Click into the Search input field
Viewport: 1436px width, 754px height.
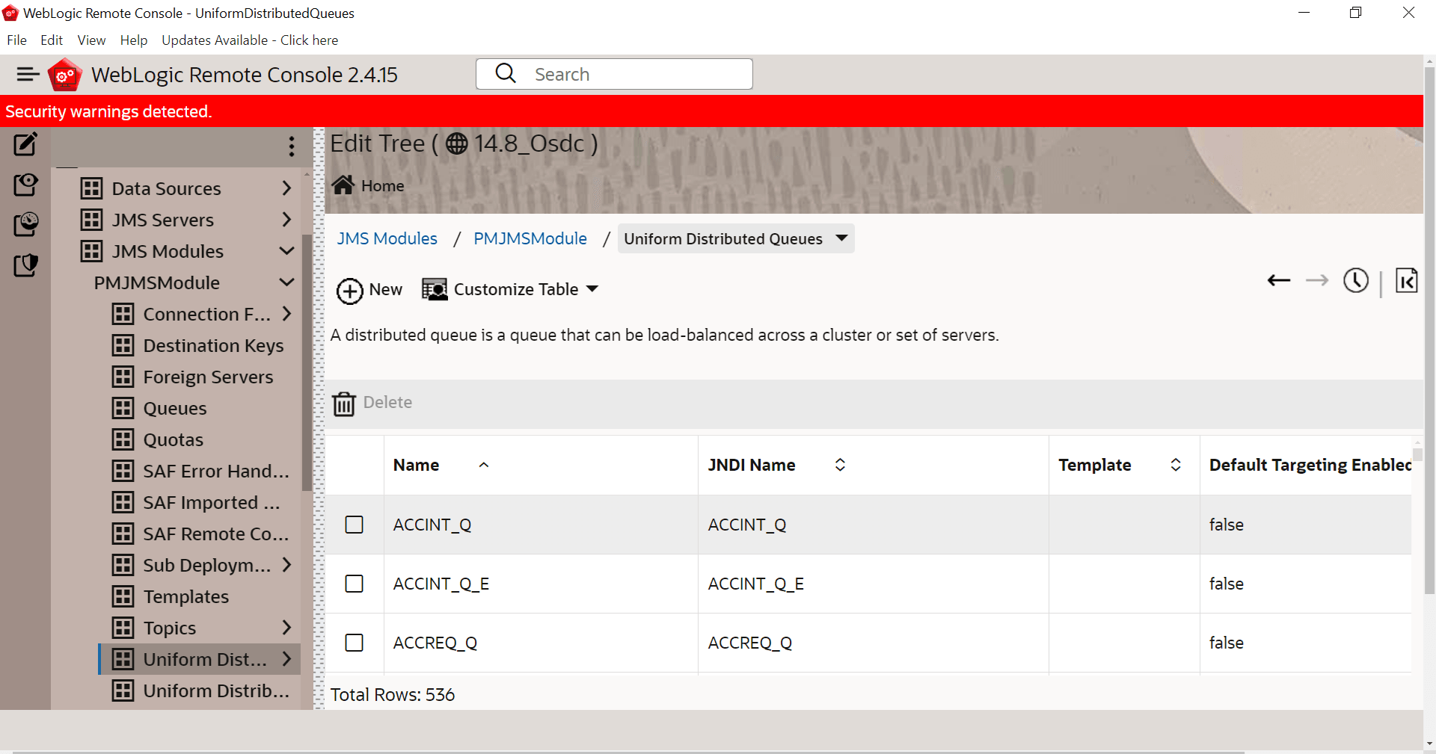tap(614, 74)
